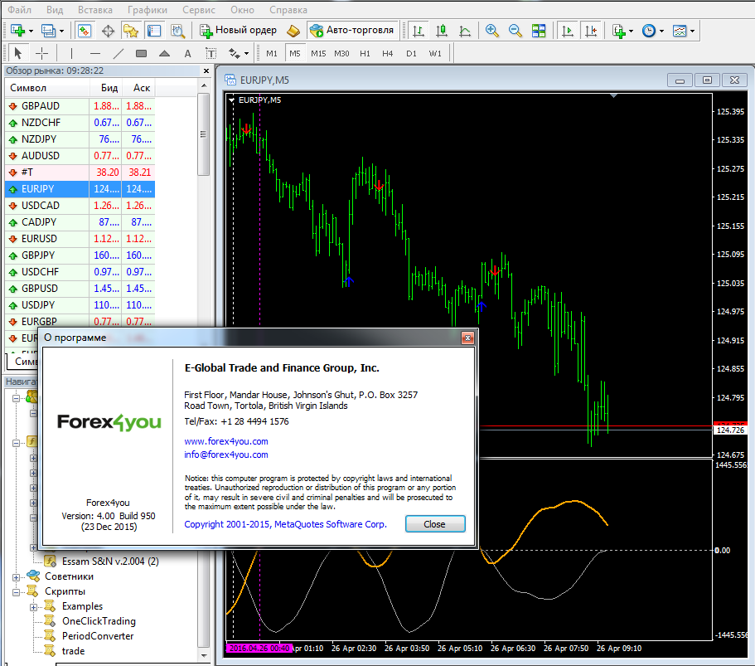Switch chart timeframe to H4
The image size is (755, 666).
[388, 53]
